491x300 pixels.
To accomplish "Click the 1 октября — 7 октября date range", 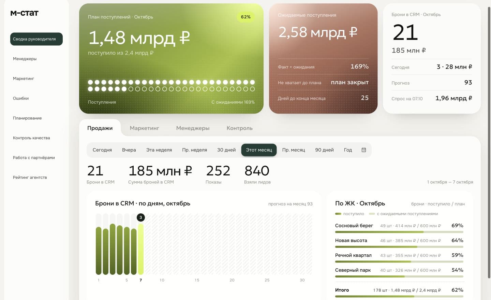I will tap(450, 182).
